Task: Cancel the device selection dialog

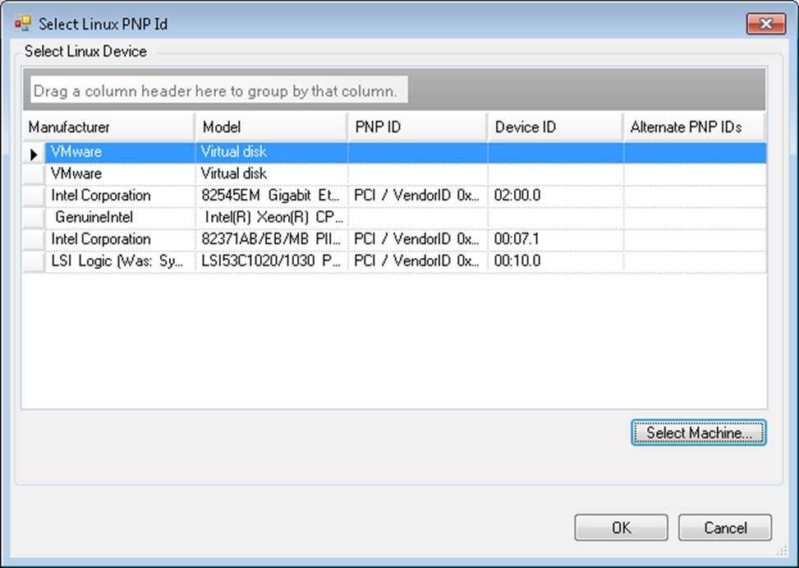Action: [x=724, y=528]
